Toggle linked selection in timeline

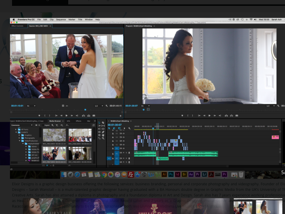coord(119,128)
